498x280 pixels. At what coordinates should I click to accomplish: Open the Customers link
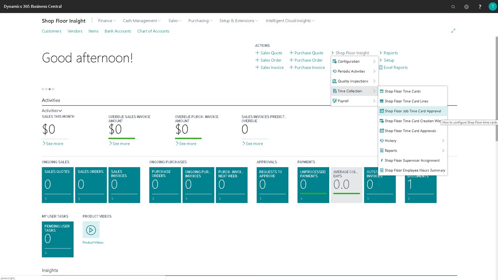point(52,31)
